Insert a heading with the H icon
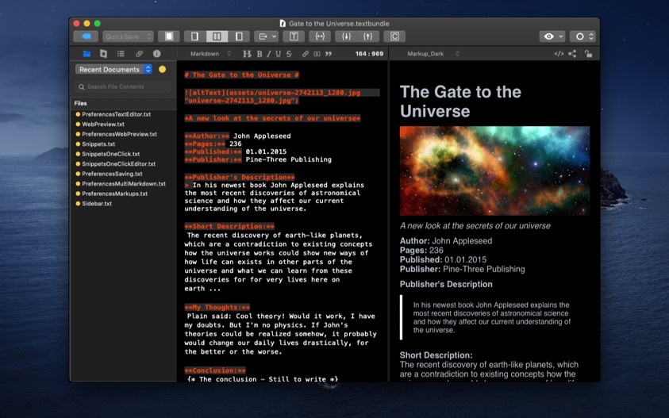 click(247, 54)
